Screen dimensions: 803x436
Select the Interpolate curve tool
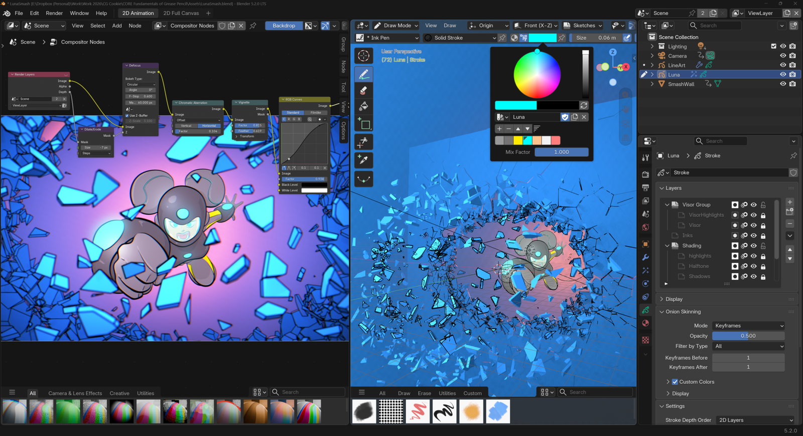[364, 179]
